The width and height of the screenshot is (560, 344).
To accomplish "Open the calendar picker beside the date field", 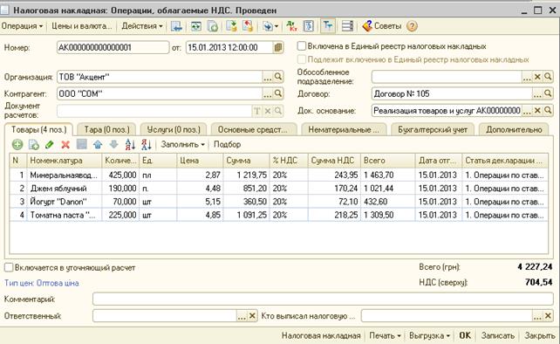I will coord(278,47).
